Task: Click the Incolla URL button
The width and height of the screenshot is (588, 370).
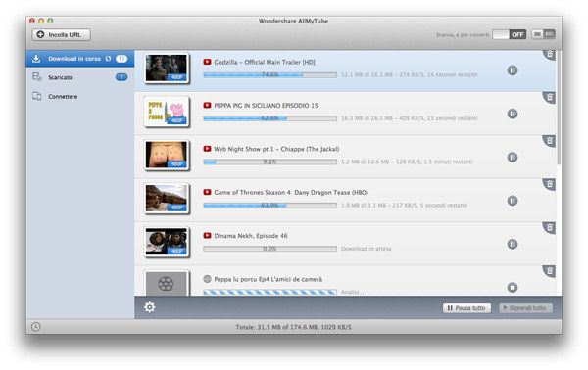Action: 61,35
